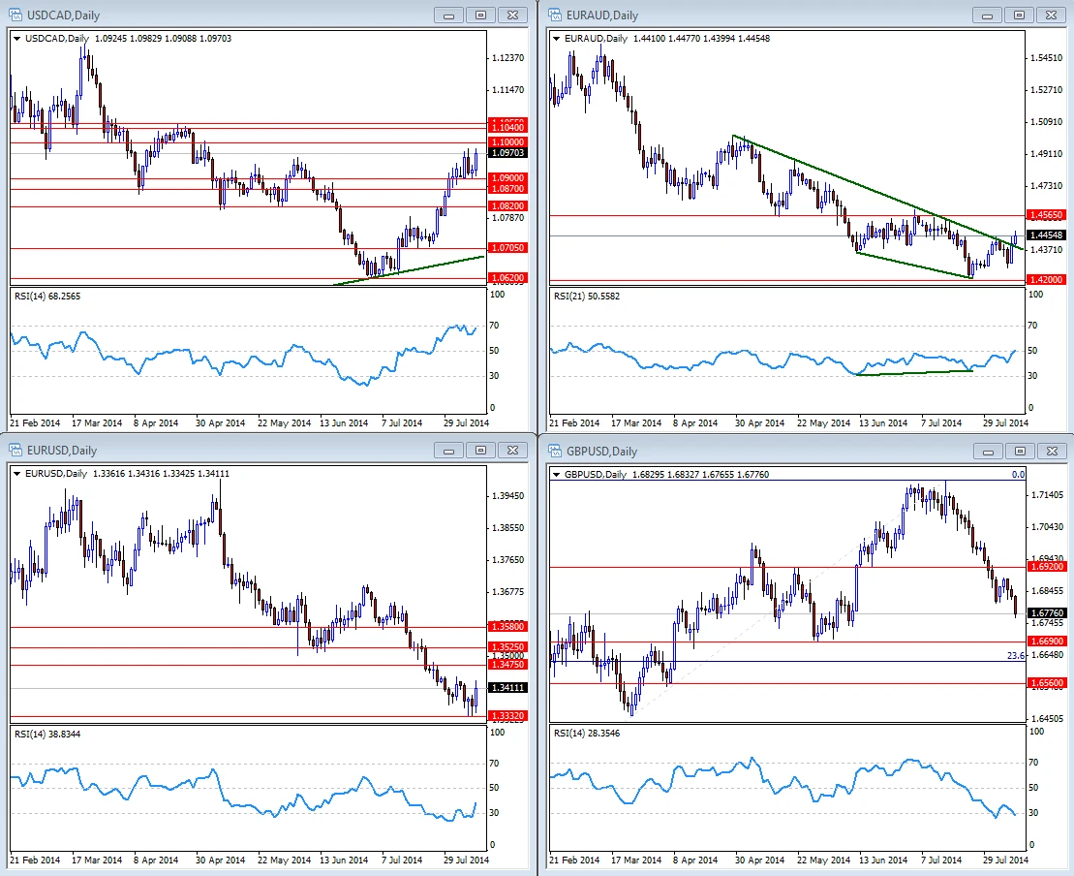Click the 1.10400 price level label
Image resolution: width=1074 pixels, height=876 pixels.
507,128
